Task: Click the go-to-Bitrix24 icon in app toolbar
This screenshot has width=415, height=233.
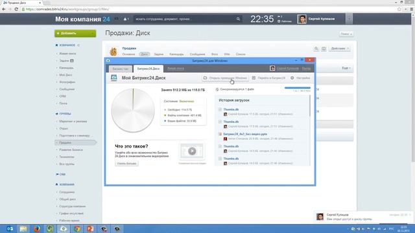Action: click(254, 78)
